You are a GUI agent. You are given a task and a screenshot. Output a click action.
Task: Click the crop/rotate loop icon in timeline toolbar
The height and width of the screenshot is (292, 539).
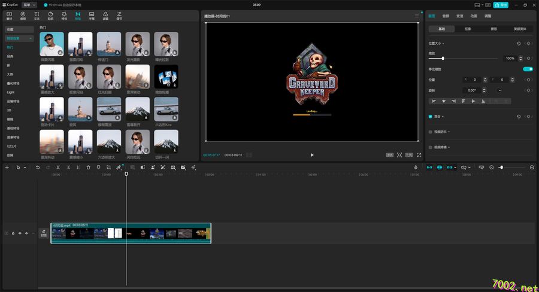(x=108, y=168)
